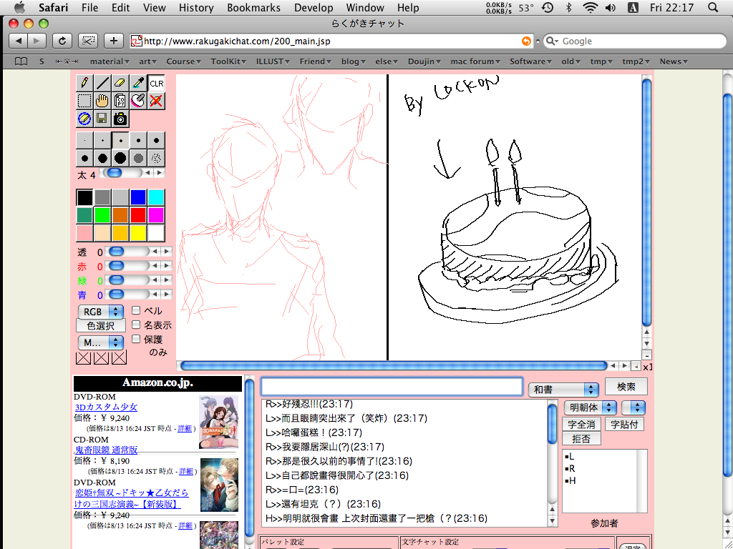Expand the mac forum bookmarks folder
733x549 pixels.
(475, 61)
